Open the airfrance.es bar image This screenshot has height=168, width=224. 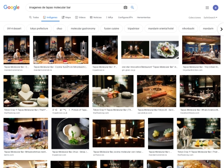tap(119, 134)
